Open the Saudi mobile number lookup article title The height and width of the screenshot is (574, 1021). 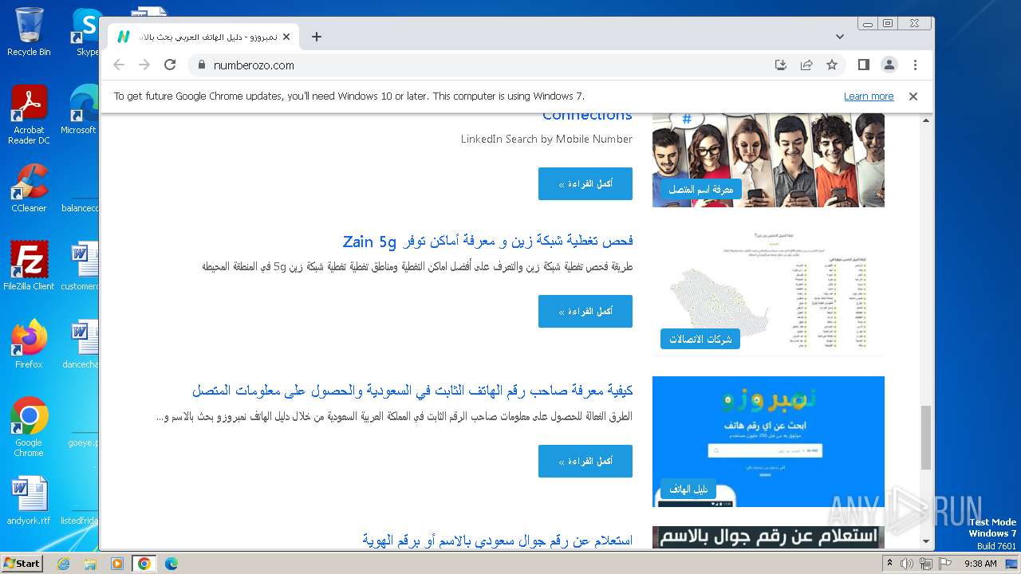(497, 541)
